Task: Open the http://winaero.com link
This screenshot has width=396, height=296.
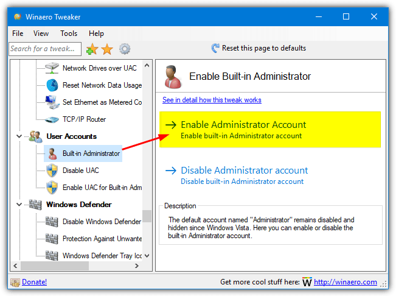Action: pyautogui.click(x=346, y=282)
